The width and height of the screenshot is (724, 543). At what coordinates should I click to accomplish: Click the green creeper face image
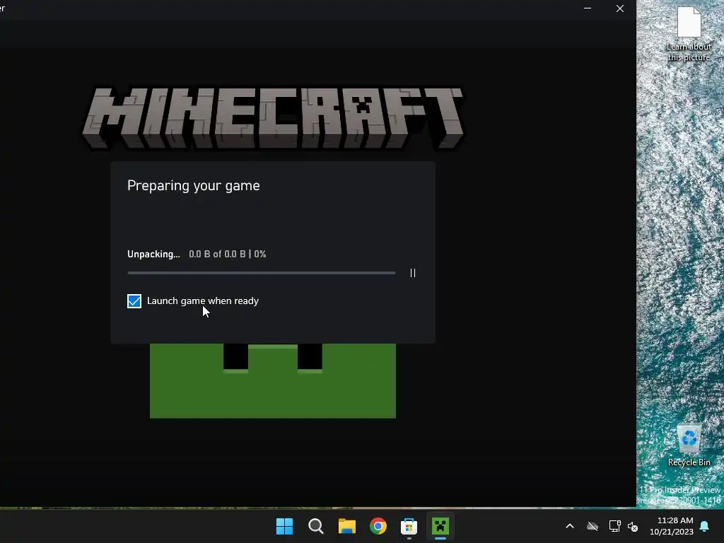[x=273, y=380]
